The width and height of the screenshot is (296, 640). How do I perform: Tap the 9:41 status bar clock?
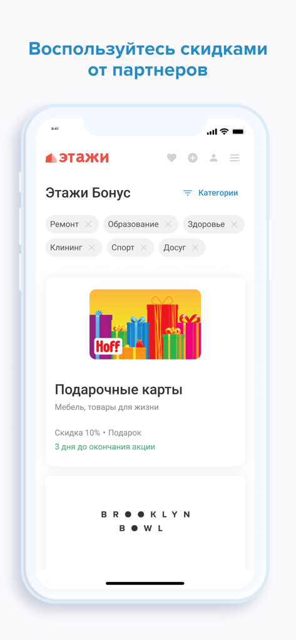55,129
